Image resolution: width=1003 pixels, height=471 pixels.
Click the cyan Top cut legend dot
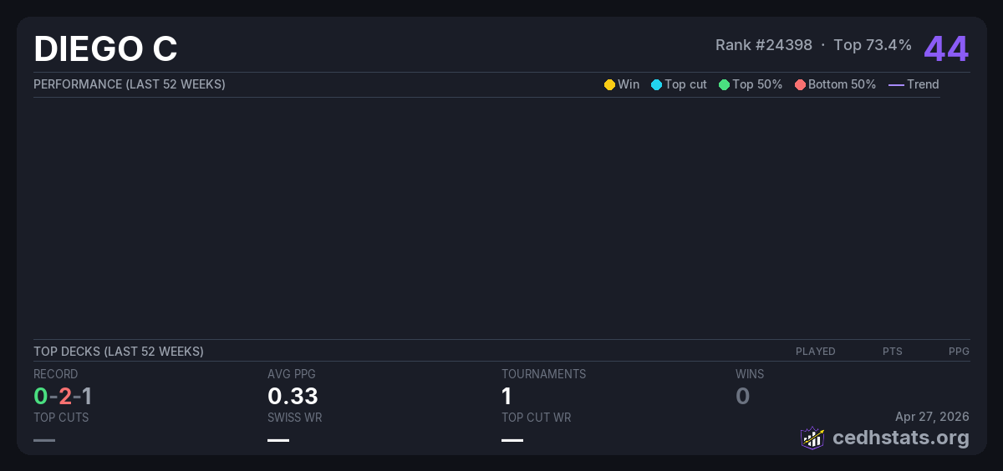656,84
